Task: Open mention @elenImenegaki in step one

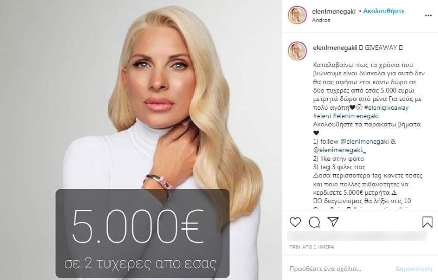Action: point(364,142)
